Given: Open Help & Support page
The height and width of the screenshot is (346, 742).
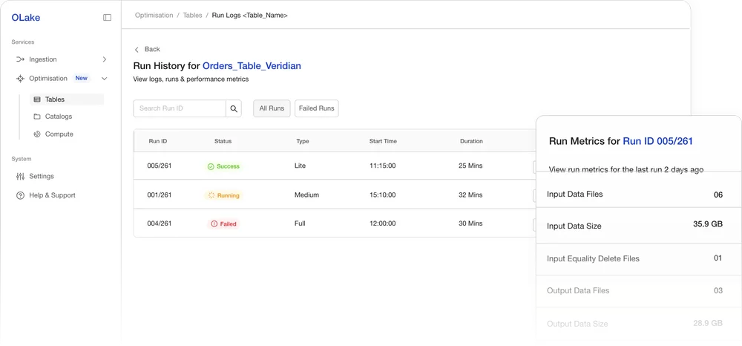Looking at the screenshot, I should pyautogui.click(x=52, y=195).
